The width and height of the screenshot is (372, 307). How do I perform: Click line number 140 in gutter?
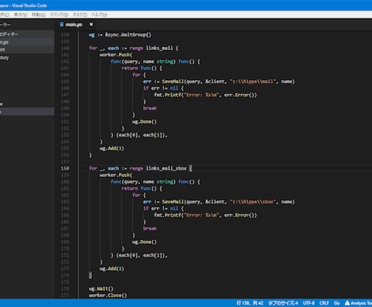coord(65,48)
